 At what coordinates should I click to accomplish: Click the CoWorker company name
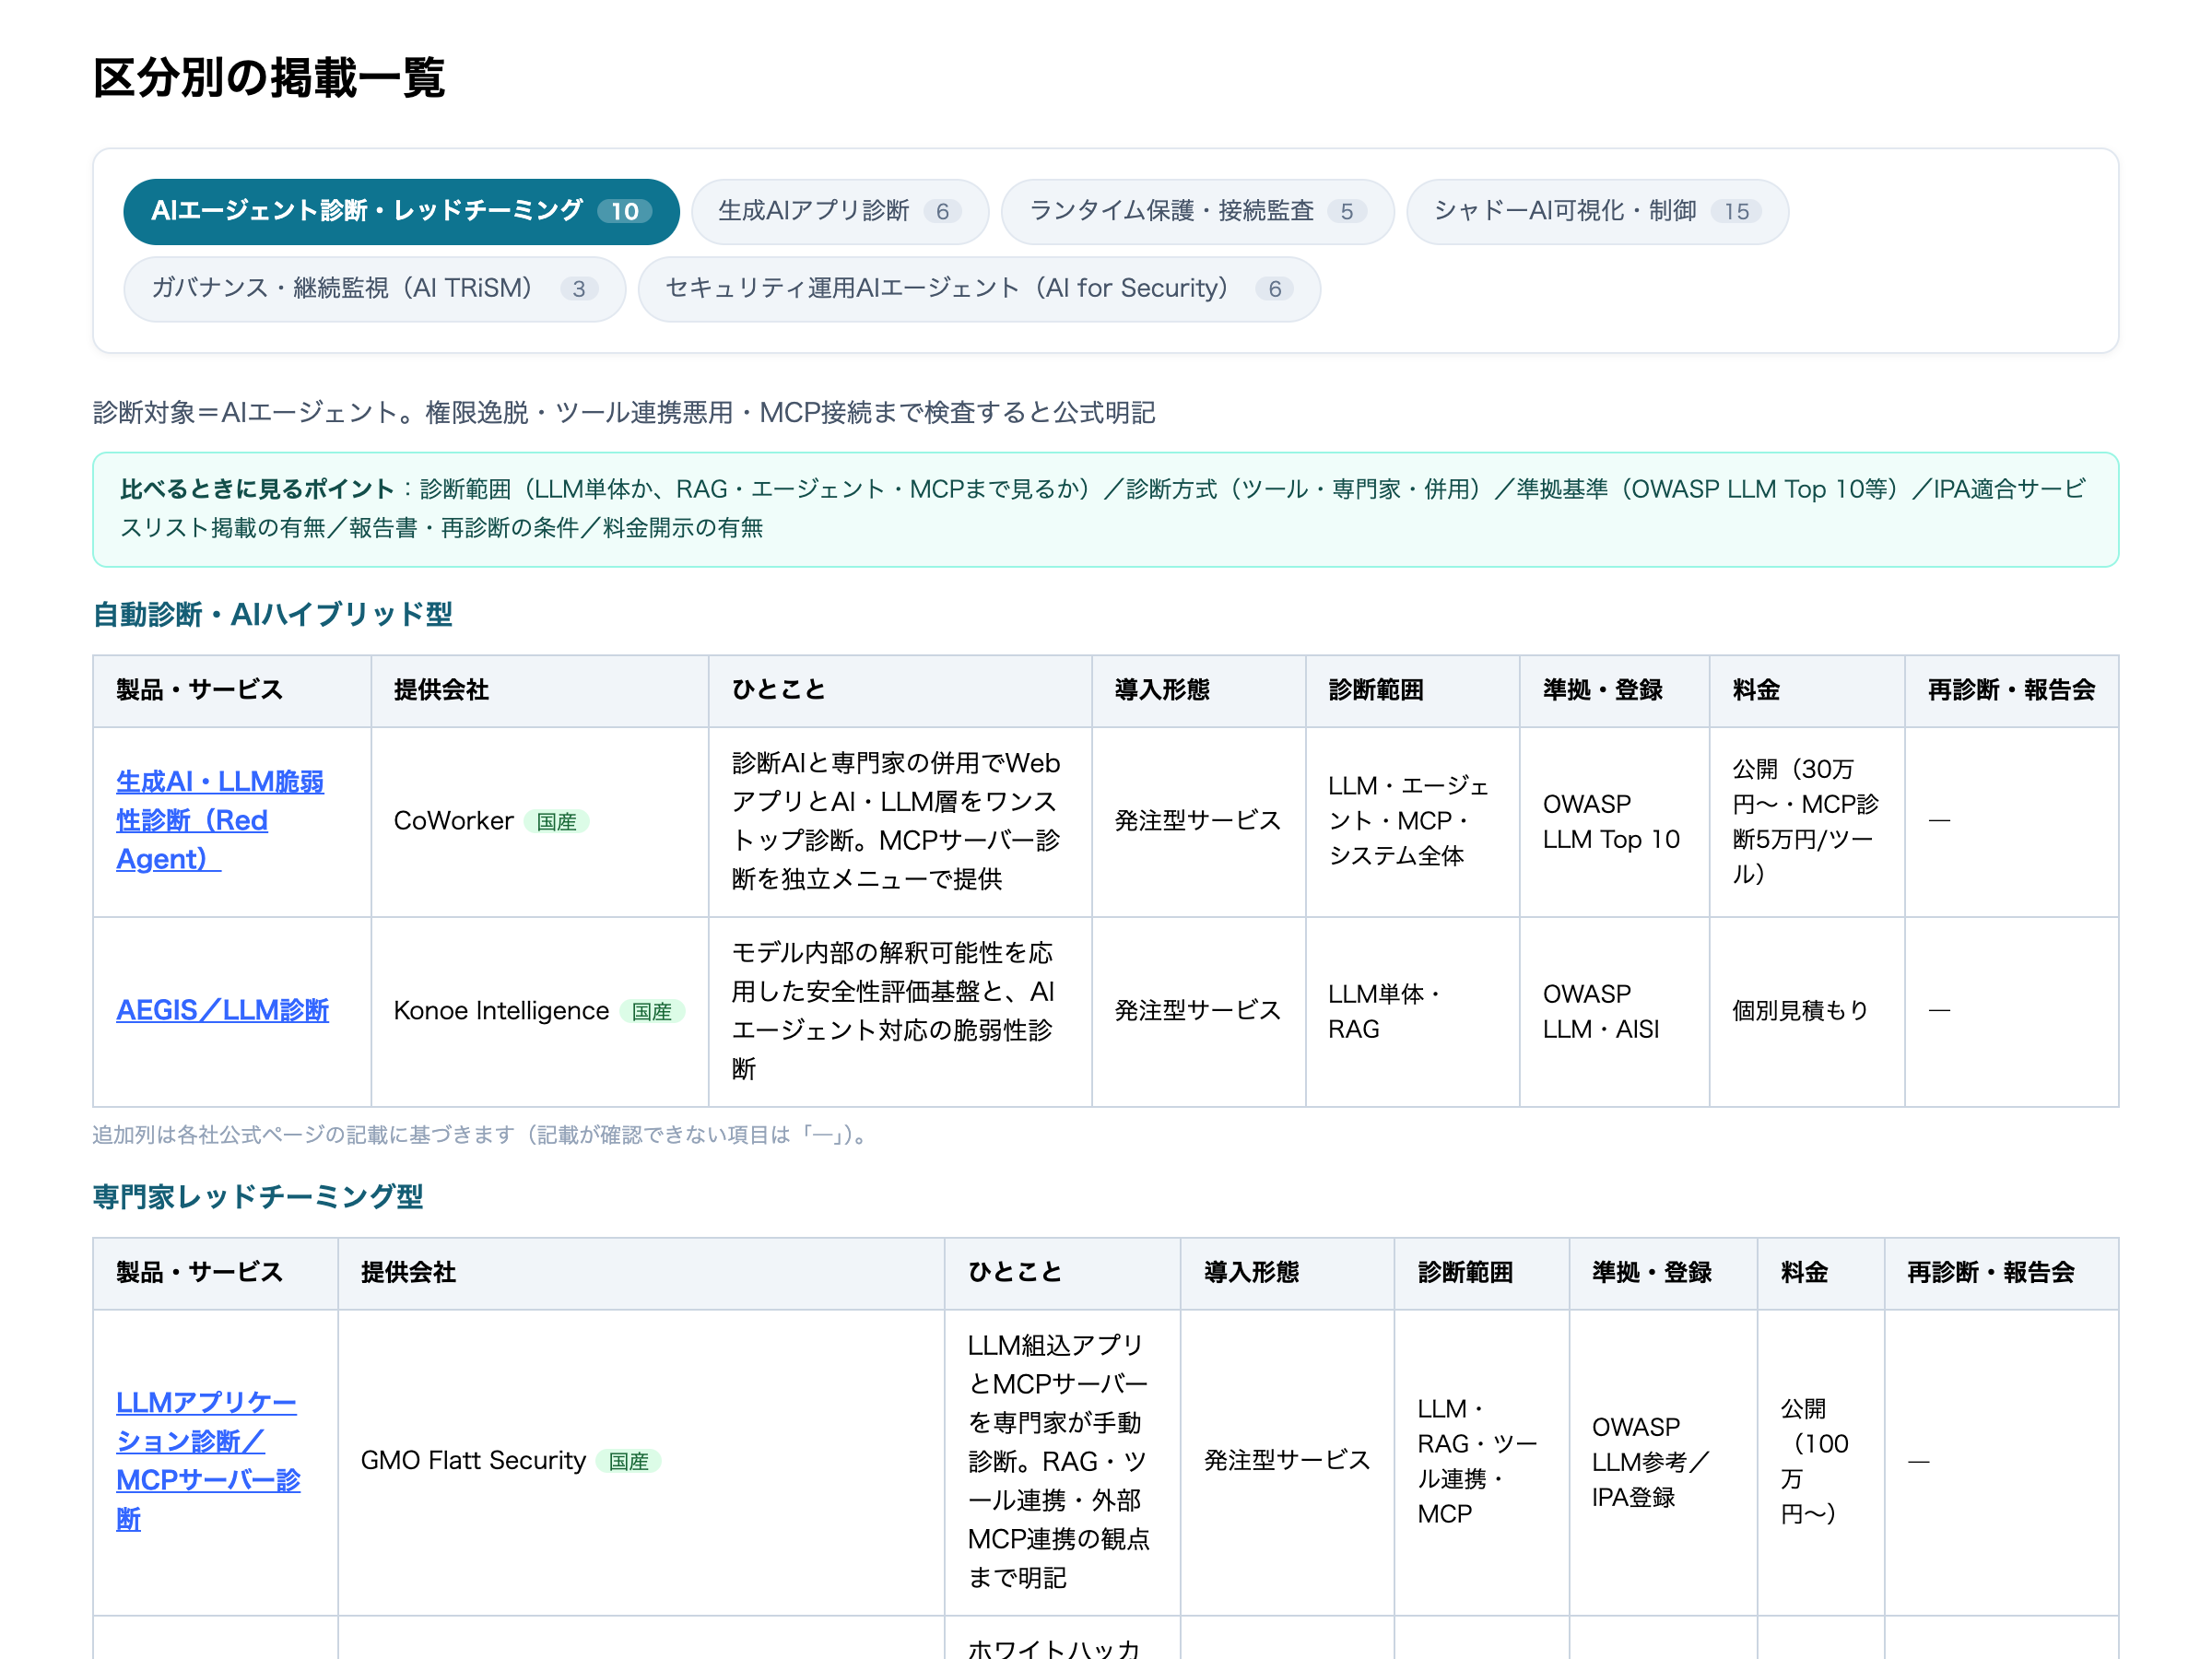coord(453,820)
